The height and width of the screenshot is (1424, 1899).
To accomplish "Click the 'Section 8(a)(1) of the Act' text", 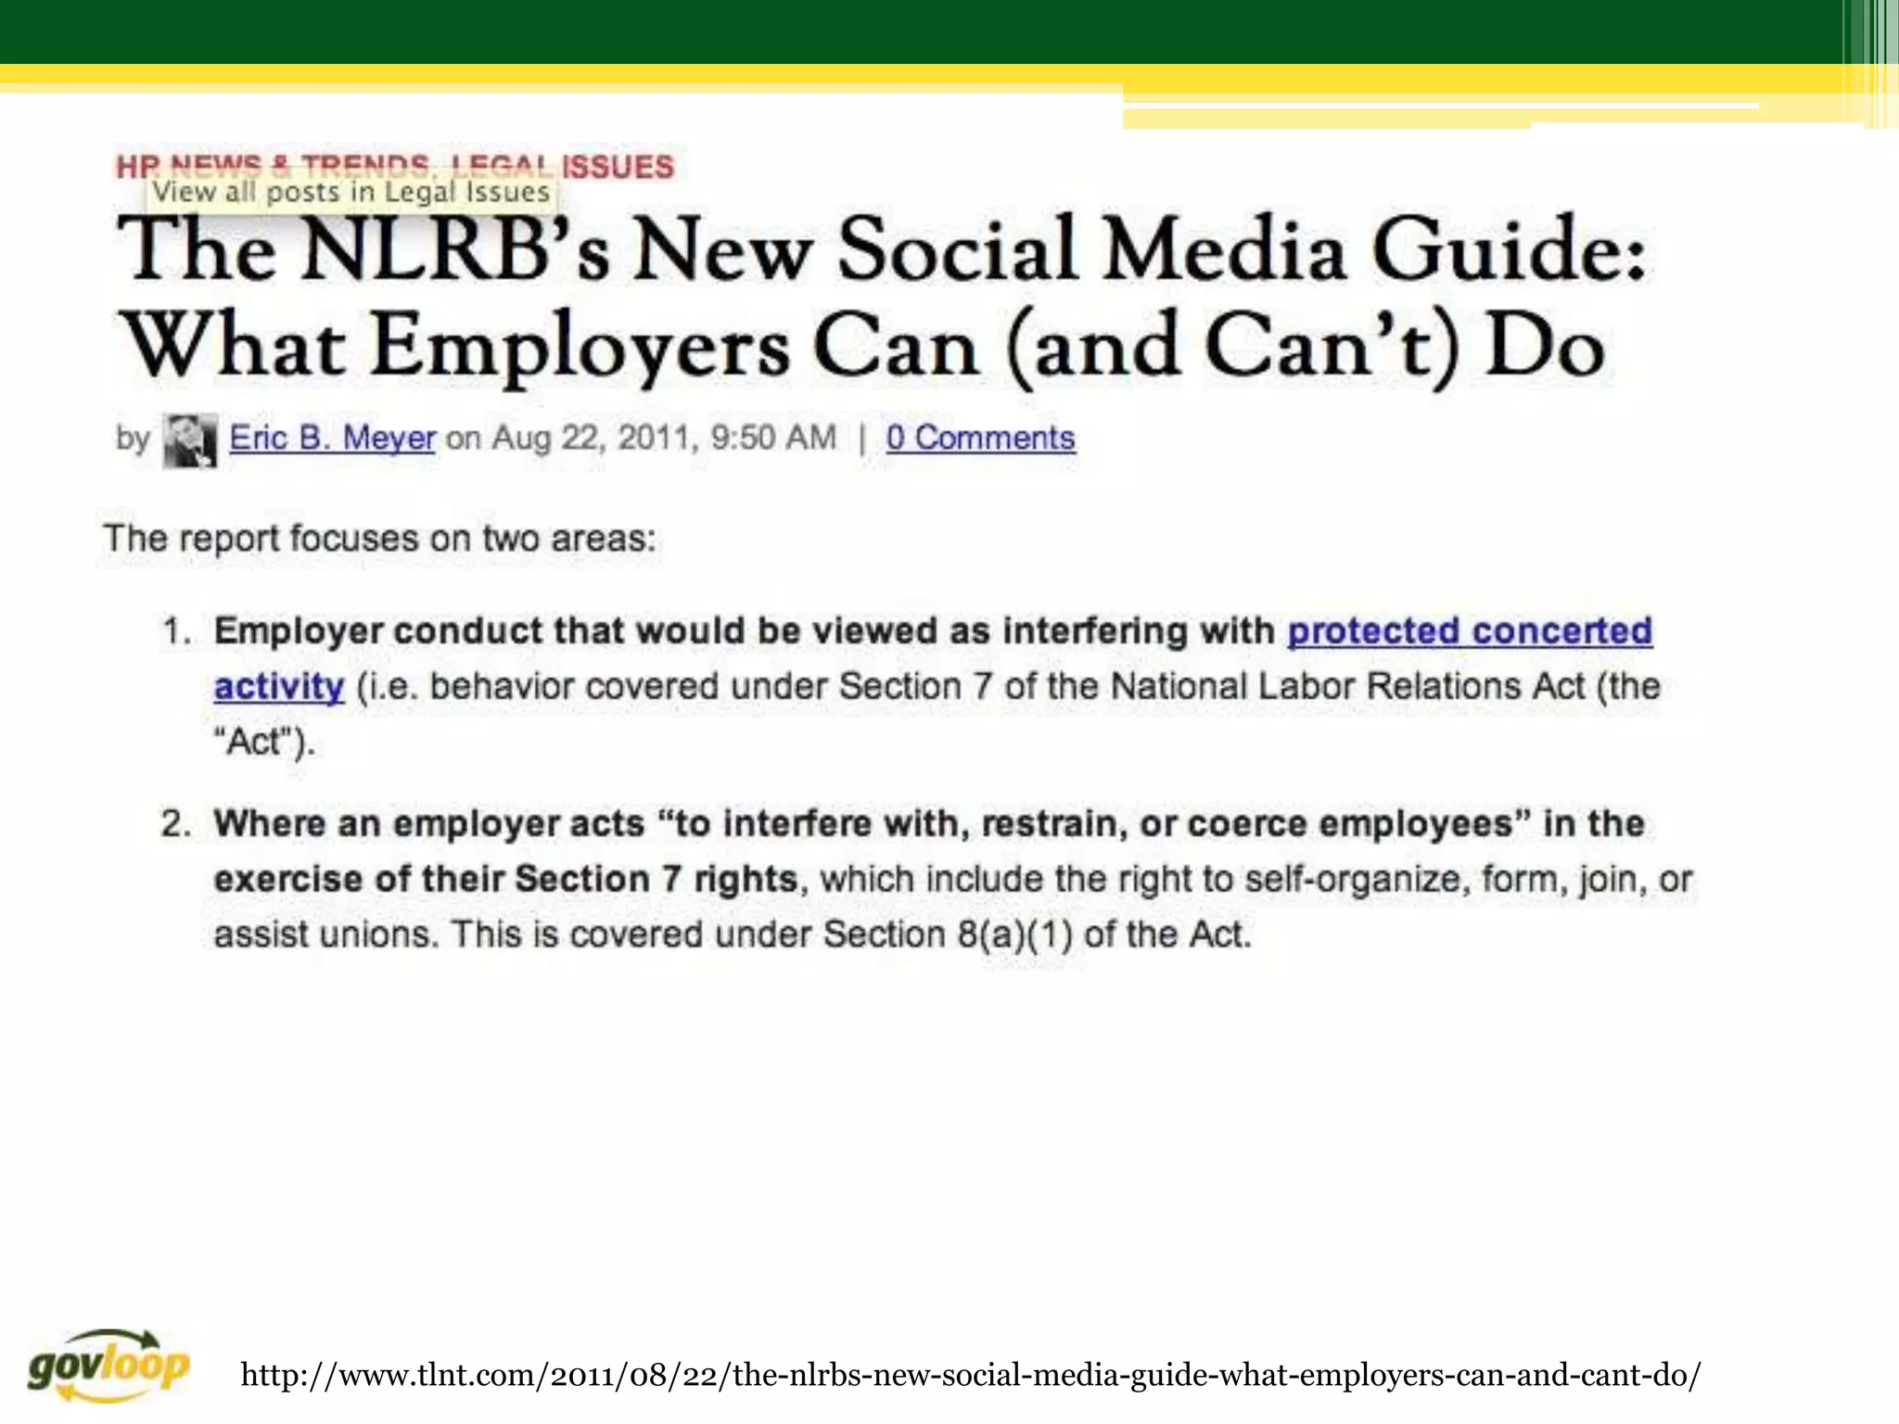I will tap(1038, 934).
